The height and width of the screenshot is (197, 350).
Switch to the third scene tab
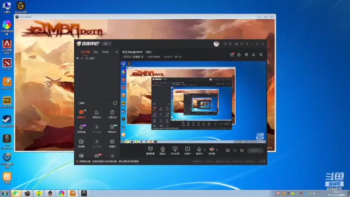coord(105,52)
